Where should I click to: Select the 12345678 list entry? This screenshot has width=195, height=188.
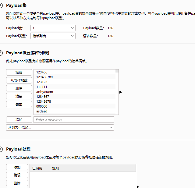tap(75, 101)
